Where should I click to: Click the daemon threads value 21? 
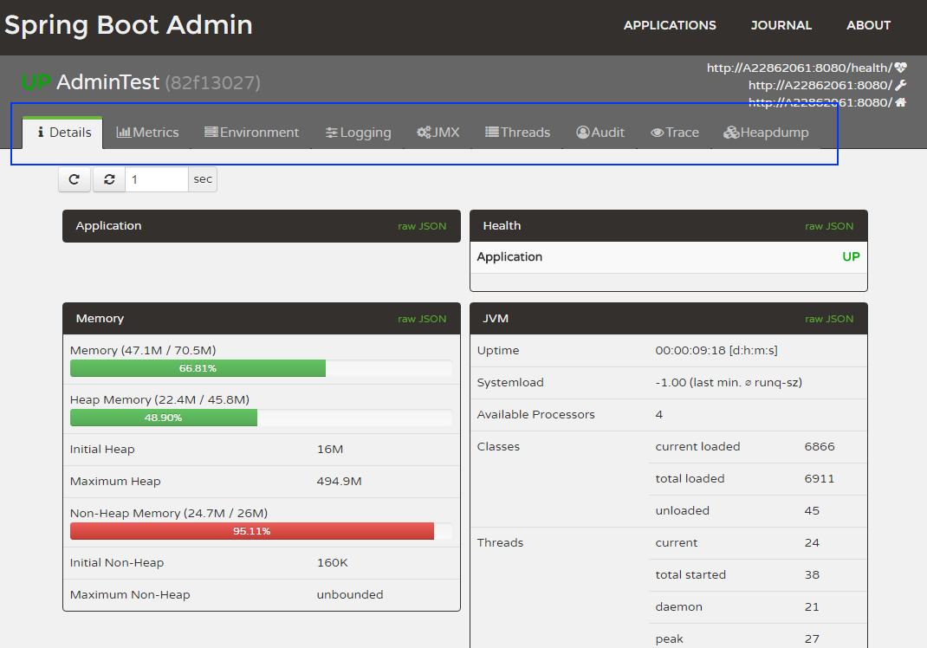point(812,606)
